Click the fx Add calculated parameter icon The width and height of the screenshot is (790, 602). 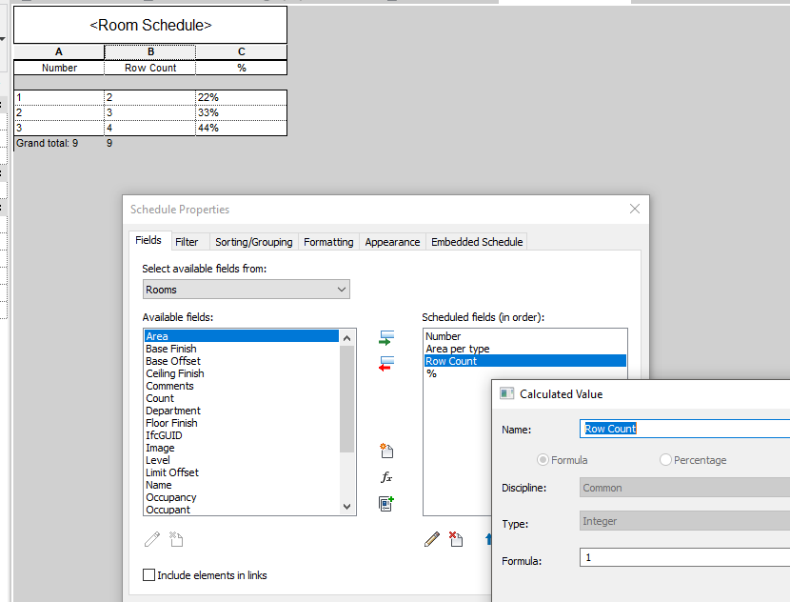386,477
